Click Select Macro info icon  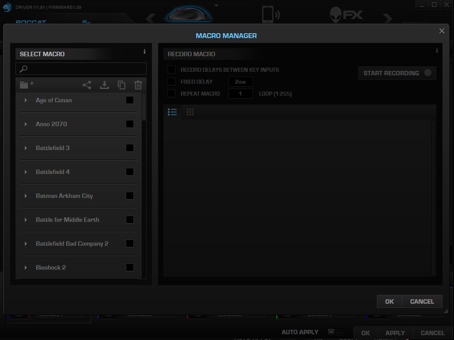(x=144, y=52)
